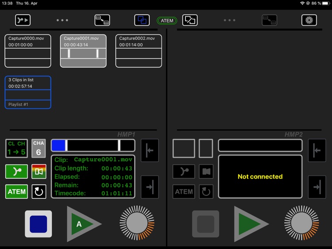Toggle loop playback on HMP1
Viewport: 332px width, 249px height.
tap(39, 192)
